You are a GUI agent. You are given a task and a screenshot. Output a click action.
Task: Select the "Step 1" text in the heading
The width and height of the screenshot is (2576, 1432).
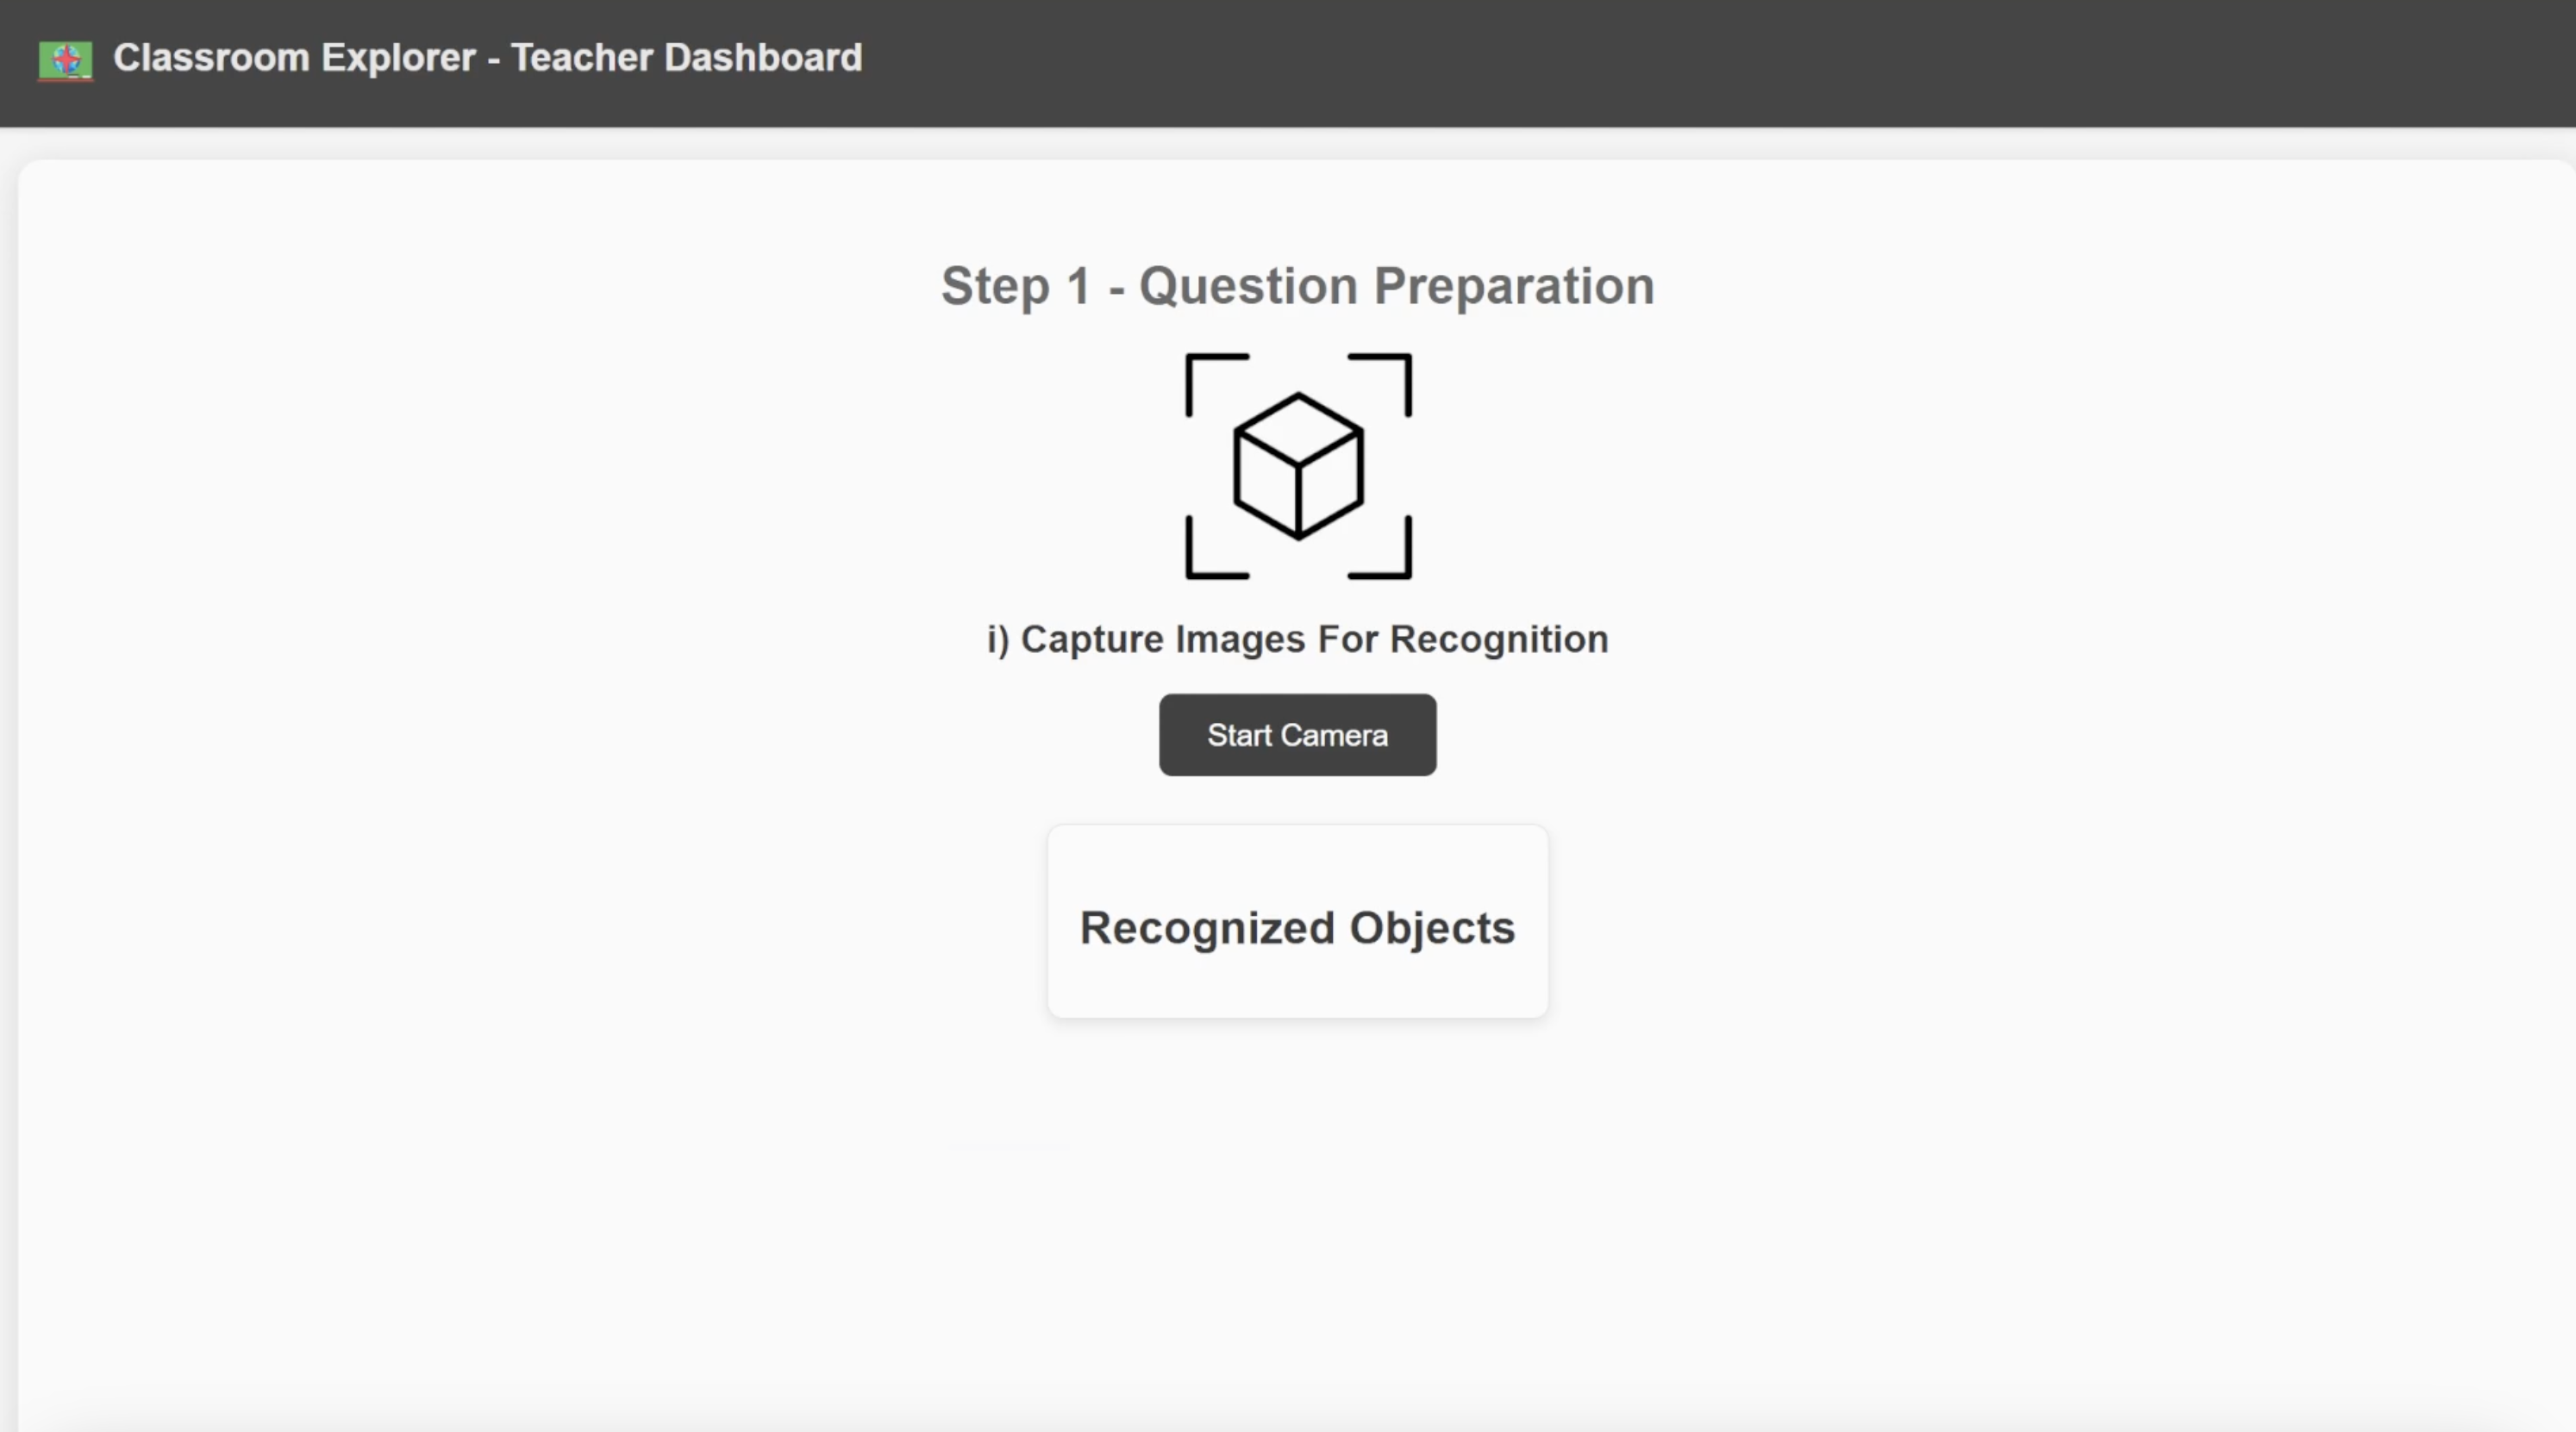point(1015,287)
